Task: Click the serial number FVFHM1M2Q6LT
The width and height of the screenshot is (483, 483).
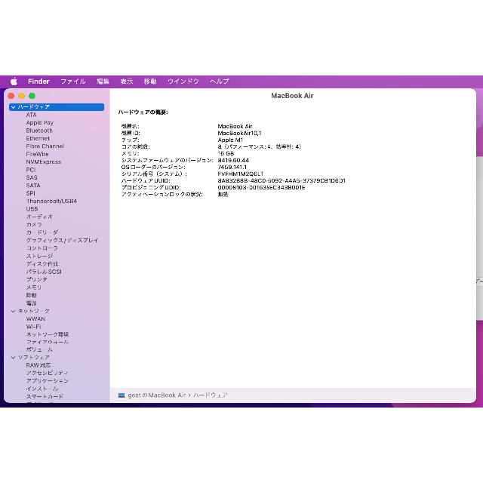Action: click(241, 174)
